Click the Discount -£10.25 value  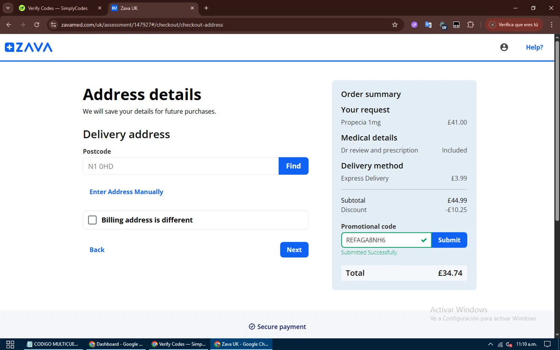456,210
